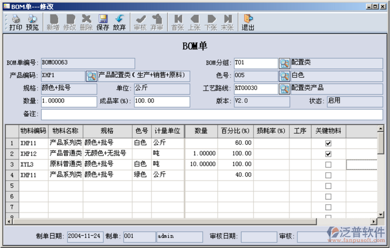The width and height of the screenshot is (390, 248).
Task: Open lookup icon beside 色号 005 field
Action: click(284, 76)
